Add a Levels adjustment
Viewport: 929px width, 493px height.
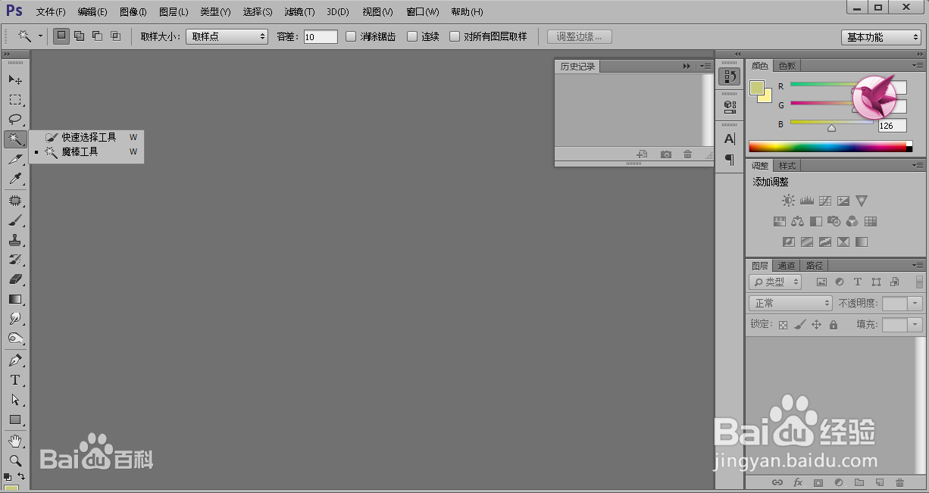pyautogui.click(x=807, y=201)
